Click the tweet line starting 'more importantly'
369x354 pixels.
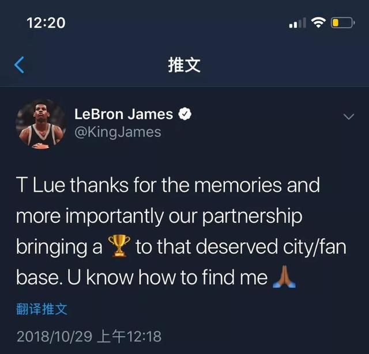coord(159,216)
